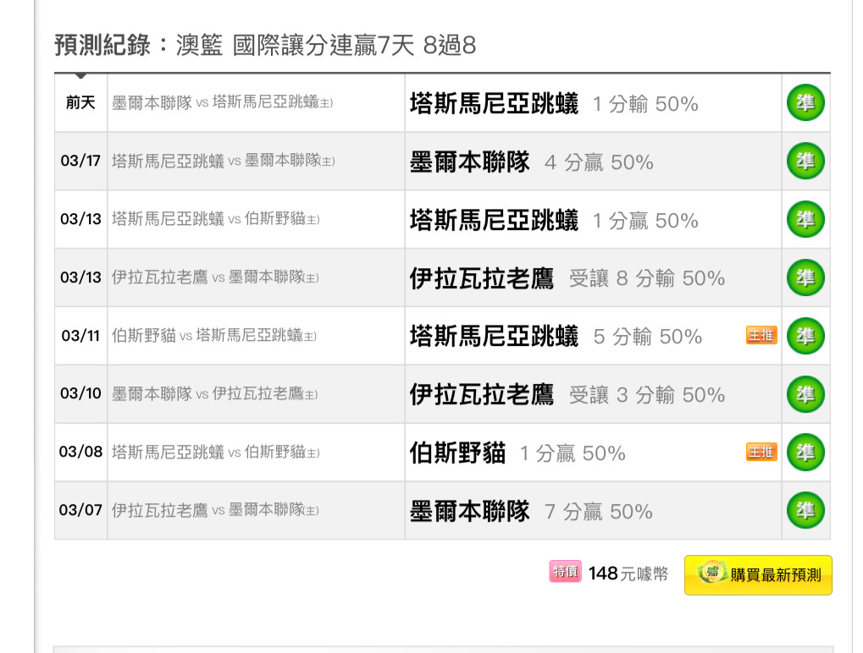
Task: Click the small triangle marker above 前天
Action: coord(81,75)
